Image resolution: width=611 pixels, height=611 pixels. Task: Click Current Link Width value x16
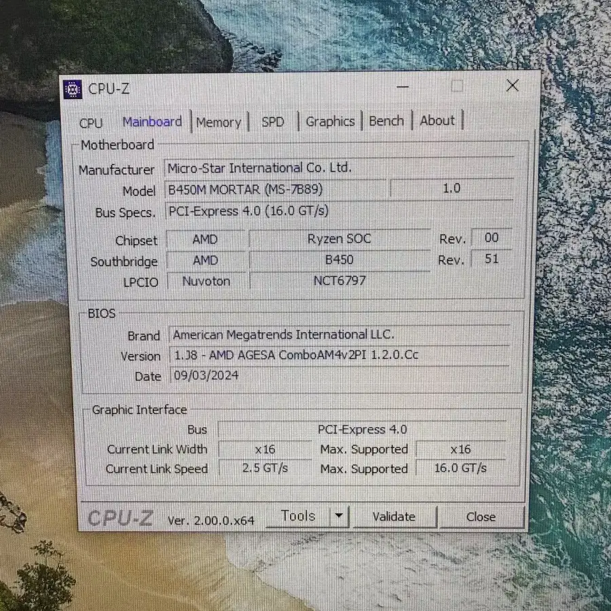265,449
